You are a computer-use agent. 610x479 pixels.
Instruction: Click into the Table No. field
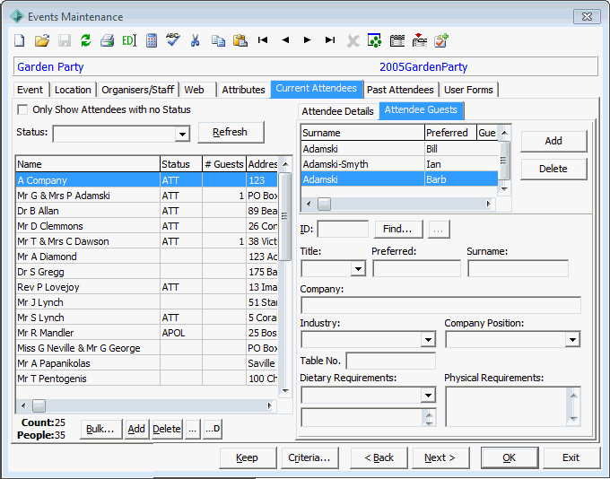click(390, 361)
